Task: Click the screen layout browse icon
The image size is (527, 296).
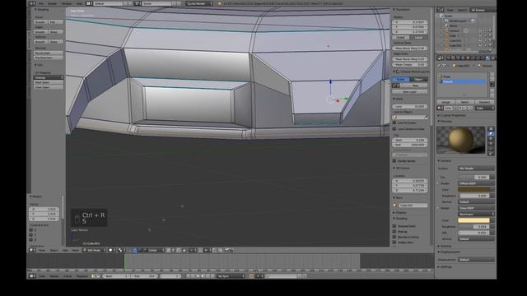Action: (x=89, y=3)
